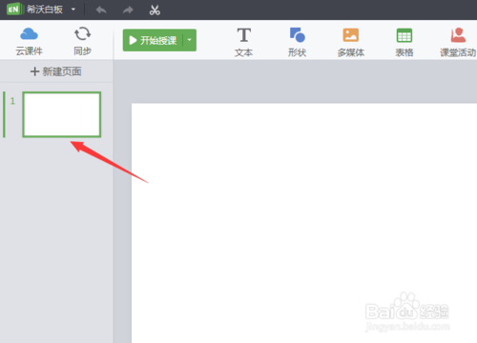The height and width of the screenshot is (343, 477).
Task: Expand the 开始授课 dropdown arrow
Action: [190, 40]
